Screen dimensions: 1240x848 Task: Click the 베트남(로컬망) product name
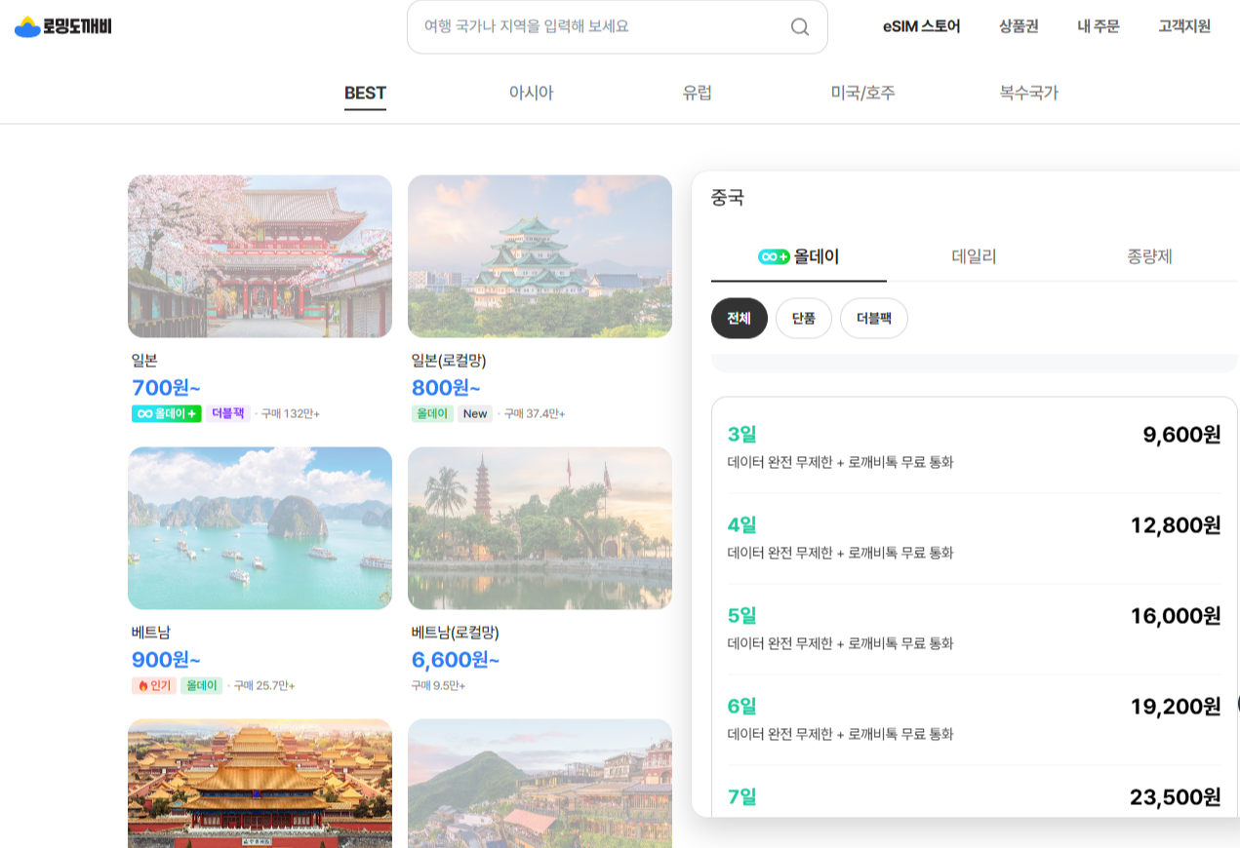[456, 633]
